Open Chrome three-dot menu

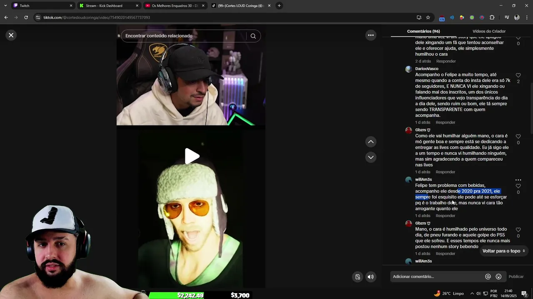click(527, 17)
